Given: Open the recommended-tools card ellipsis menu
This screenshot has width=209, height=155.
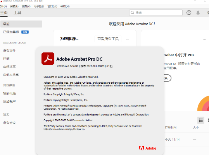Looking at the screenshot, I should [128, 39].
